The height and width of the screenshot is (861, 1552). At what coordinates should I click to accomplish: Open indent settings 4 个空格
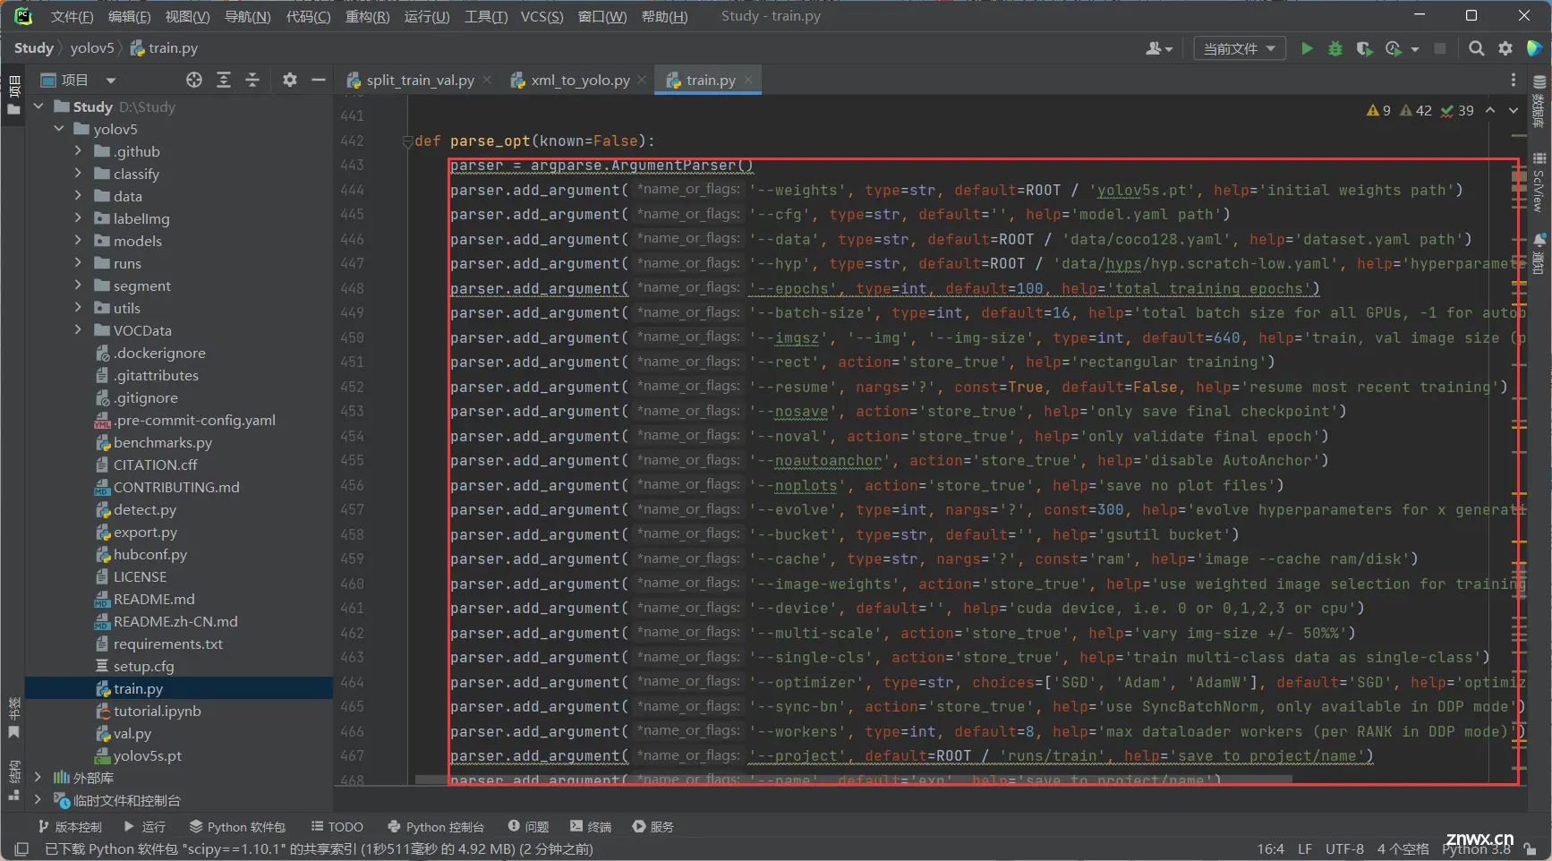click(1403, 849)
